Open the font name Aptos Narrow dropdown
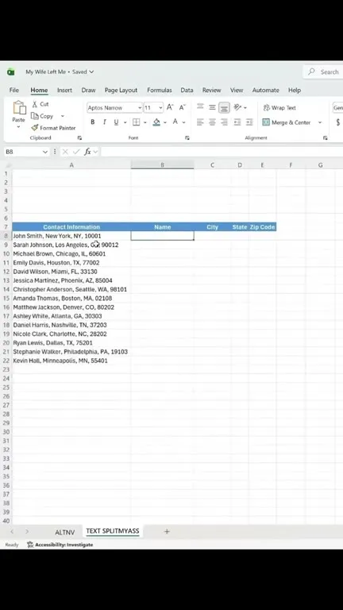Viewport: 343px width, 610px height. pyautogui.click(x=140, y=108)
